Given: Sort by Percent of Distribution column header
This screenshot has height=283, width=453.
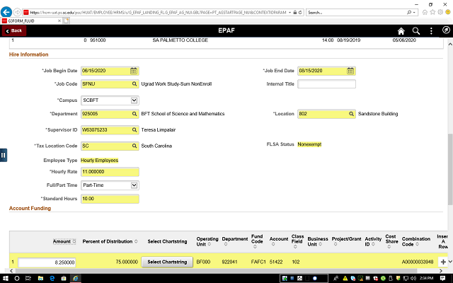Looking at the screenshot, I should (x=110, y=241).
